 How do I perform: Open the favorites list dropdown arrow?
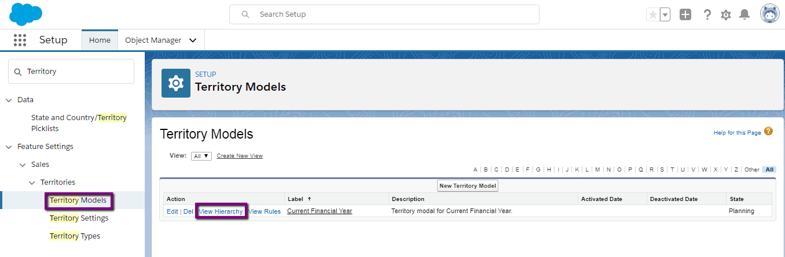pyautogui.click(x=665, y=15)
